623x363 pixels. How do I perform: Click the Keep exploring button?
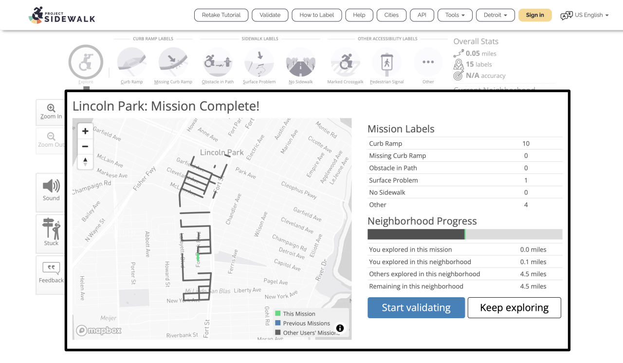(514, 308)
